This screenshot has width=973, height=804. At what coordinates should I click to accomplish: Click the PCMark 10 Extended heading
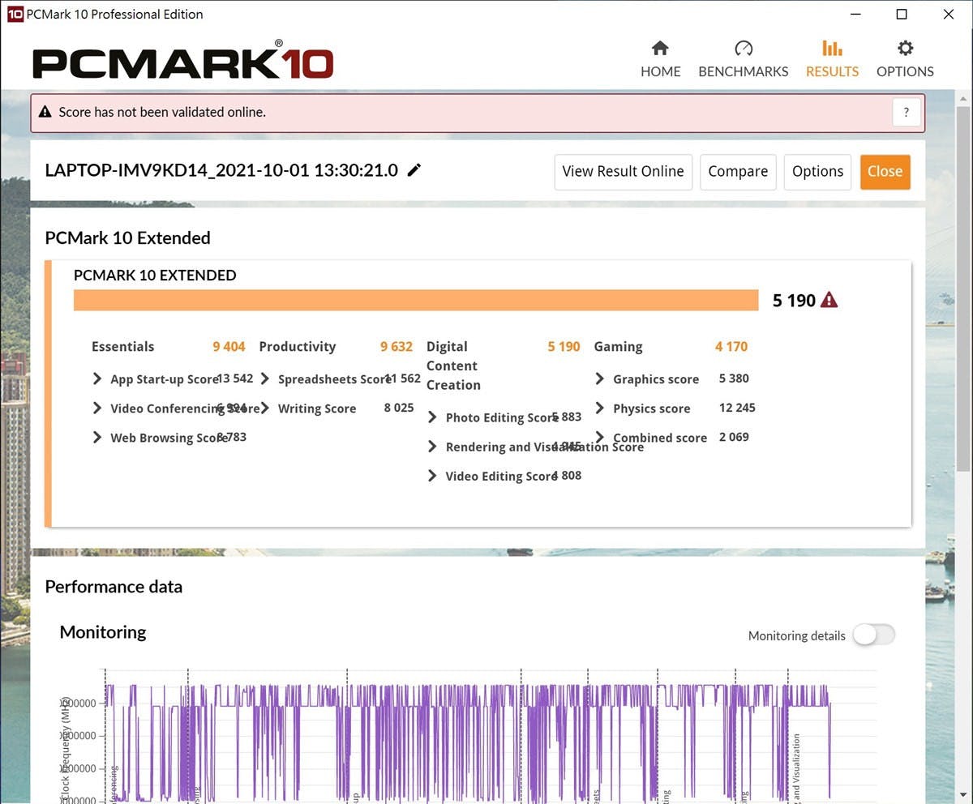[x=127, y=237]
